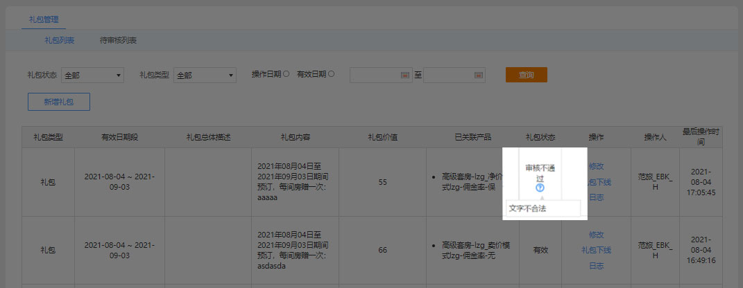Click 礼包下线 for the 有效 package
Screen dimensions: 743x288
coord(596,250)
